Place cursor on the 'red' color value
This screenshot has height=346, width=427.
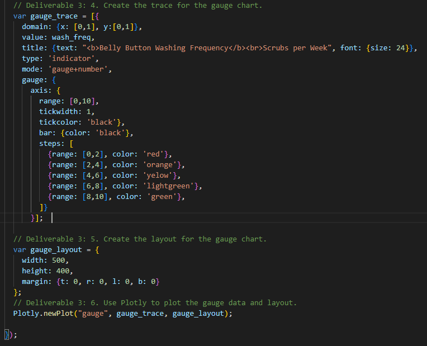point(153,154)
